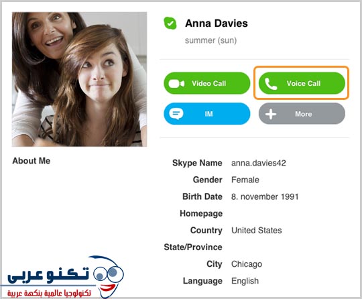Click the country value United States
Image resolution: width=362 pixels, height=299 pixels.
[x=257, y=231]
